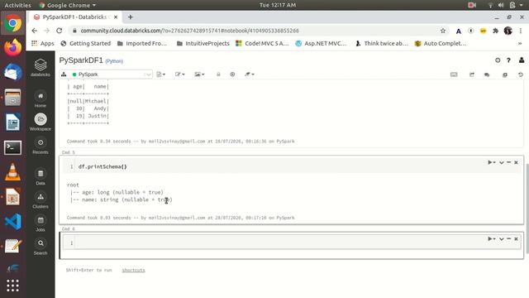The height and width of the screenshot is (298, 529).
Task: Click the clock icon near help
Action: pos(498,60)
